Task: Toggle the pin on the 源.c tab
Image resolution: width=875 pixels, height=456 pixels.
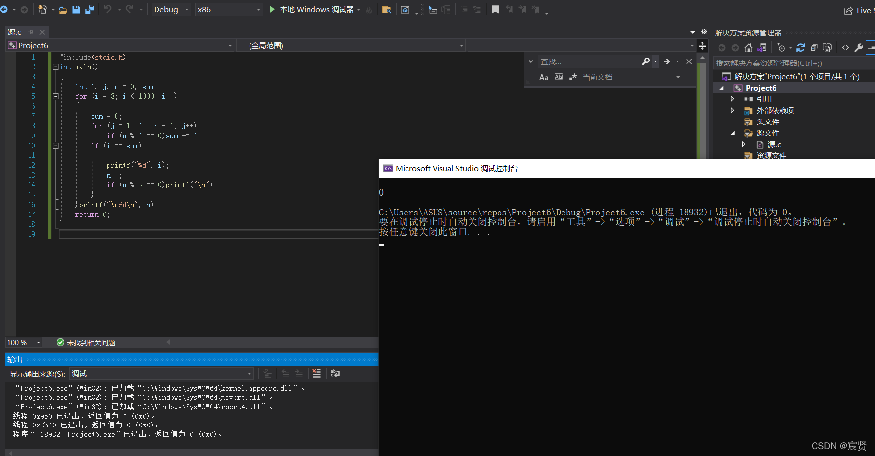Action: 31,32
